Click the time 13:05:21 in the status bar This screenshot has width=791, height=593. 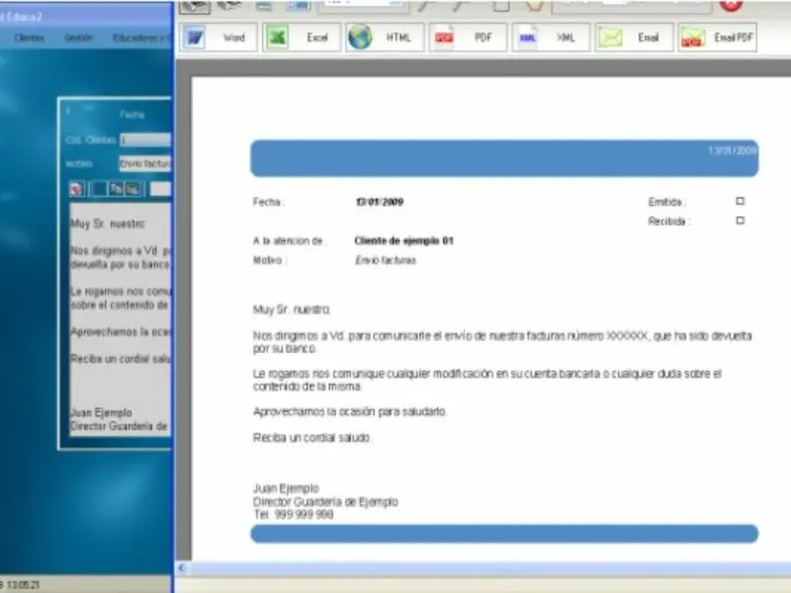click(x=23, y=585)
